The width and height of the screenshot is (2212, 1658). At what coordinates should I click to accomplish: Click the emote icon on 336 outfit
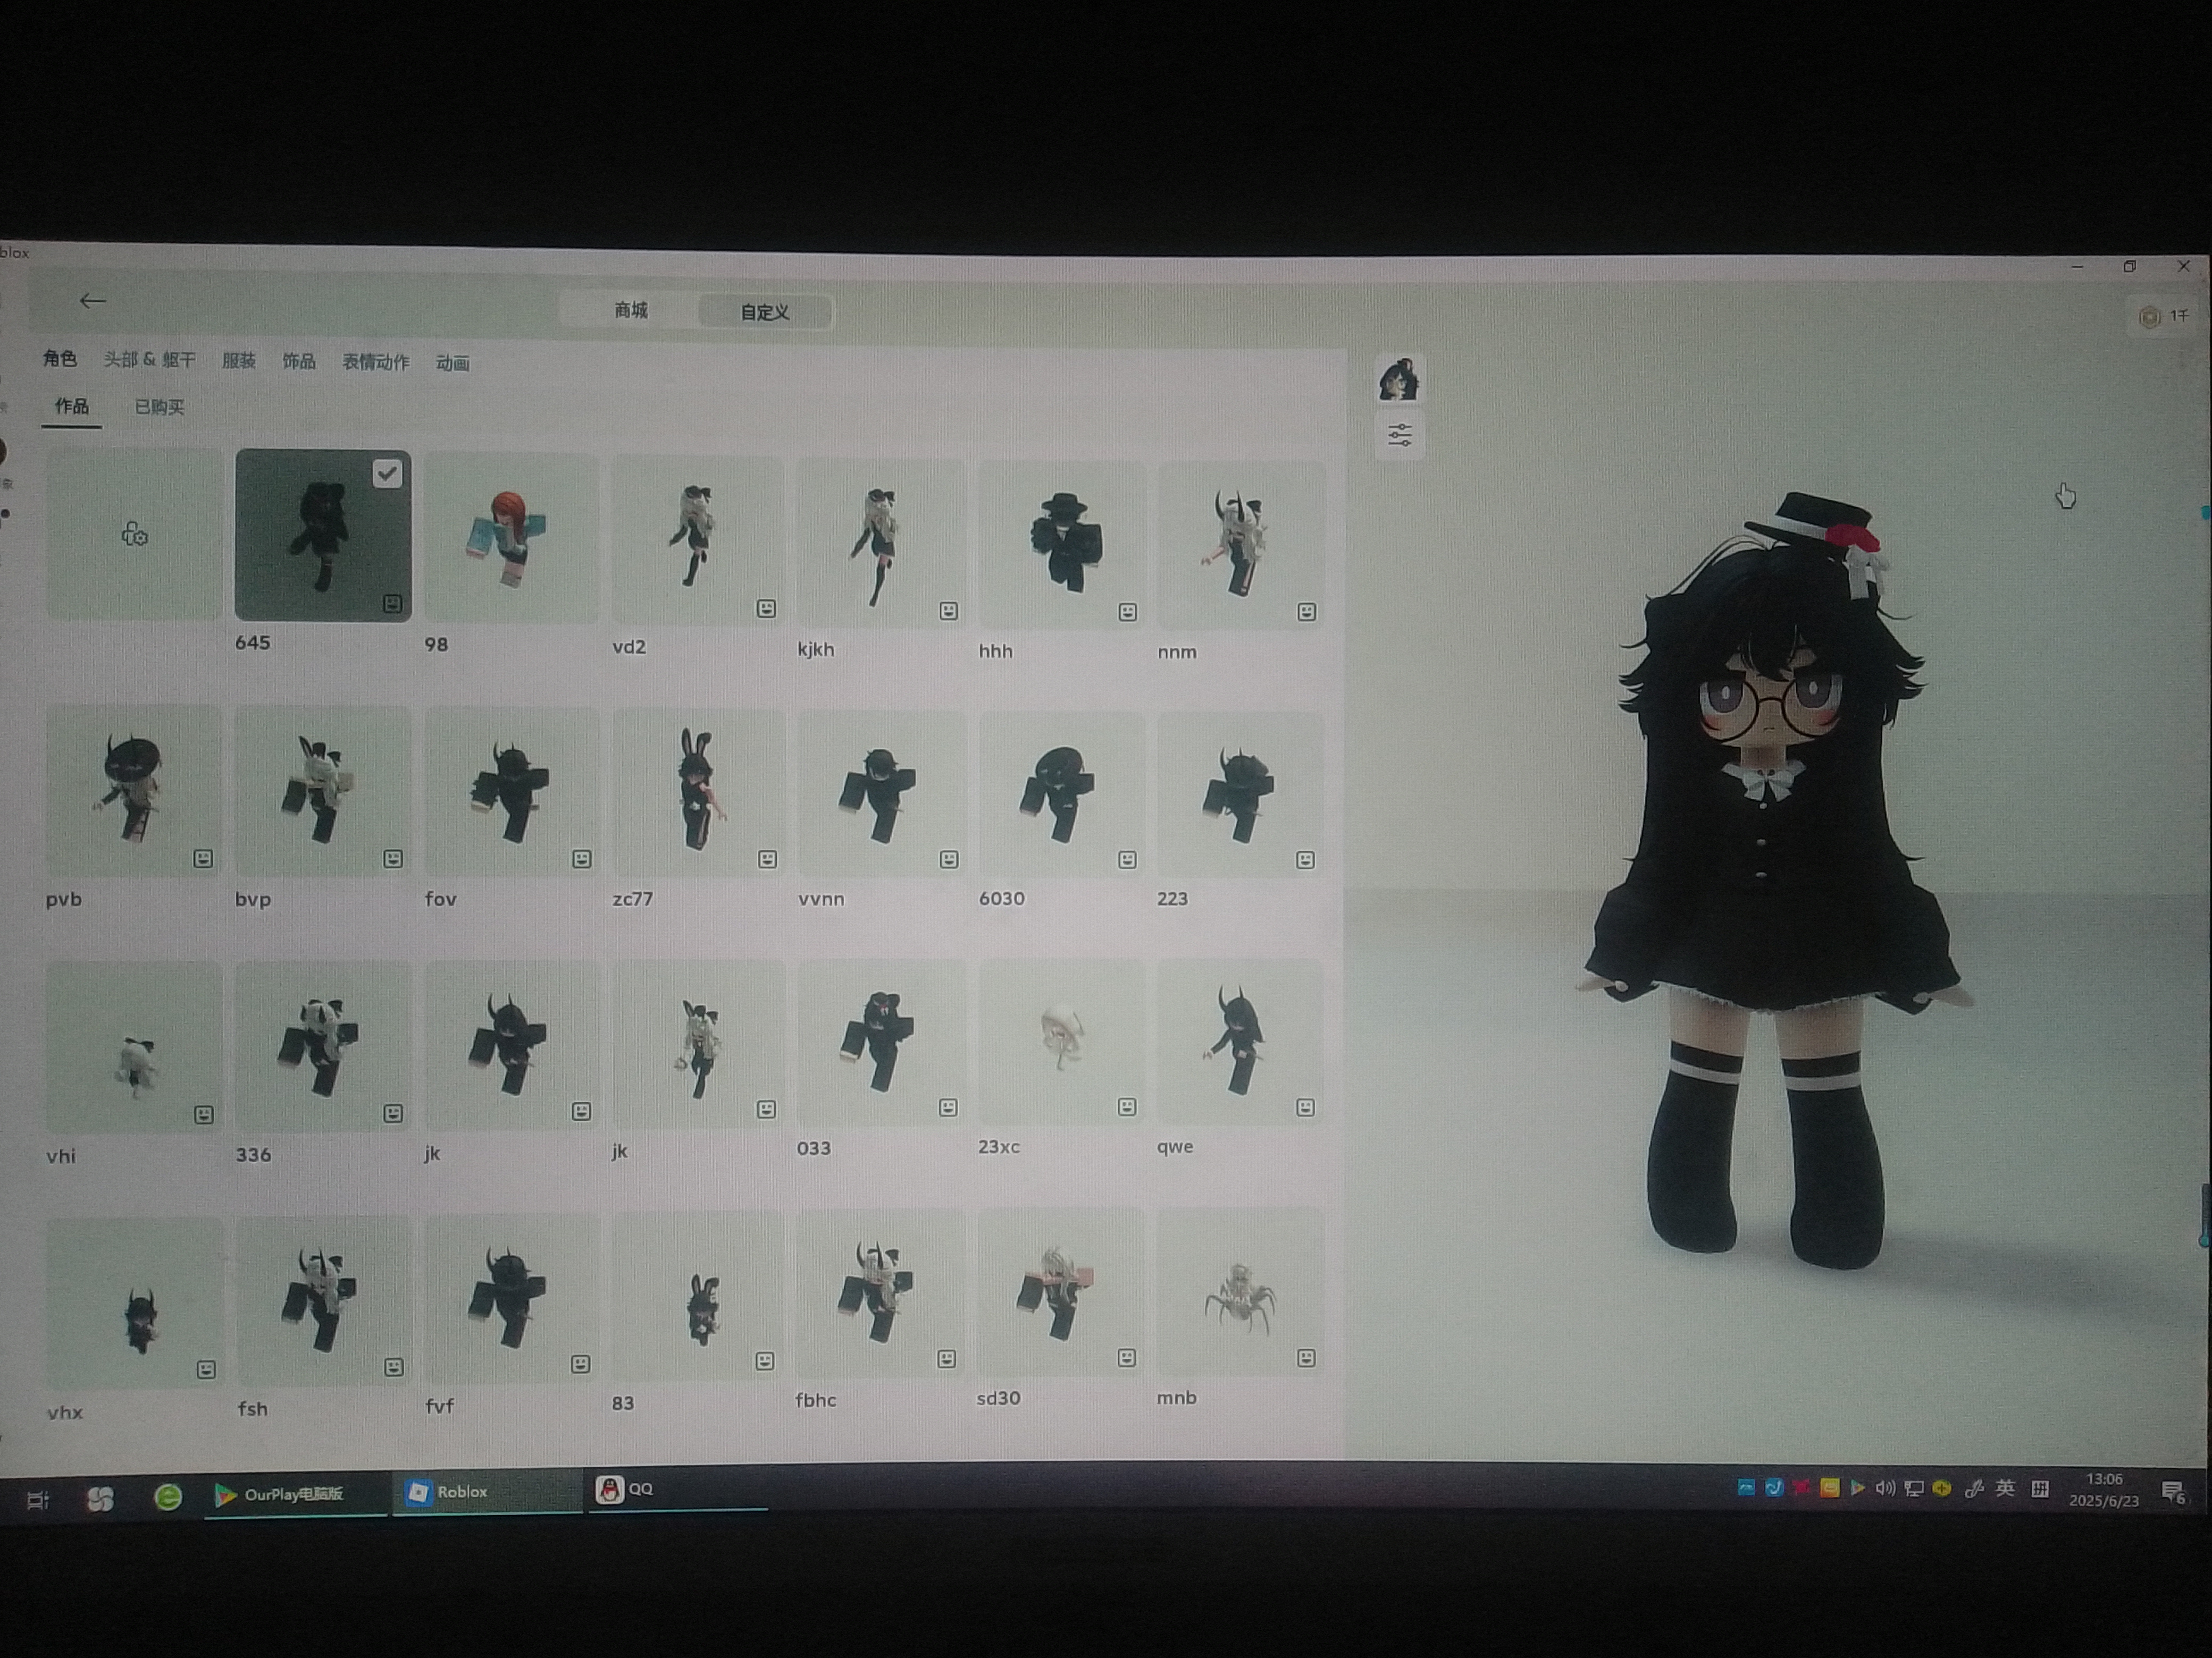coord(393,1113)
